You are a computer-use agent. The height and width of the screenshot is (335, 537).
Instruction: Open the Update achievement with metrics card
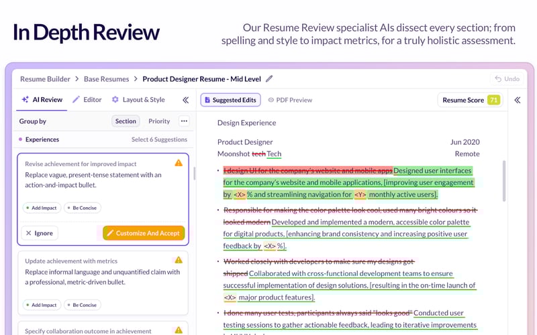(103, 283)
